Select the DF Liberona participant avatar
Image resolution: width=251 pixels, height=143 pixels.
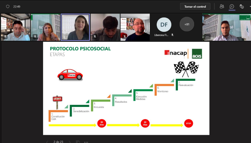164,24
